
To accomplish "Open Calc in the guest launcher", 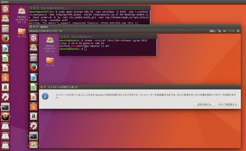I will (x=34, y=87).
